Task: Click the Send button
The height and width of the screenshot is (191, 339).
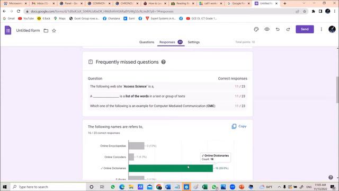Action: click(305, 29)
